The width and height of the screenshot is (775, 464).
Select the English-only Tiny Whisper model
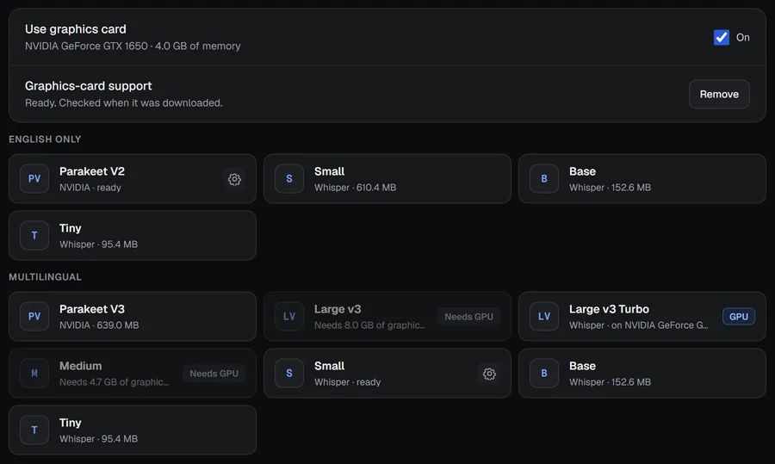click(x=133, y=235)
